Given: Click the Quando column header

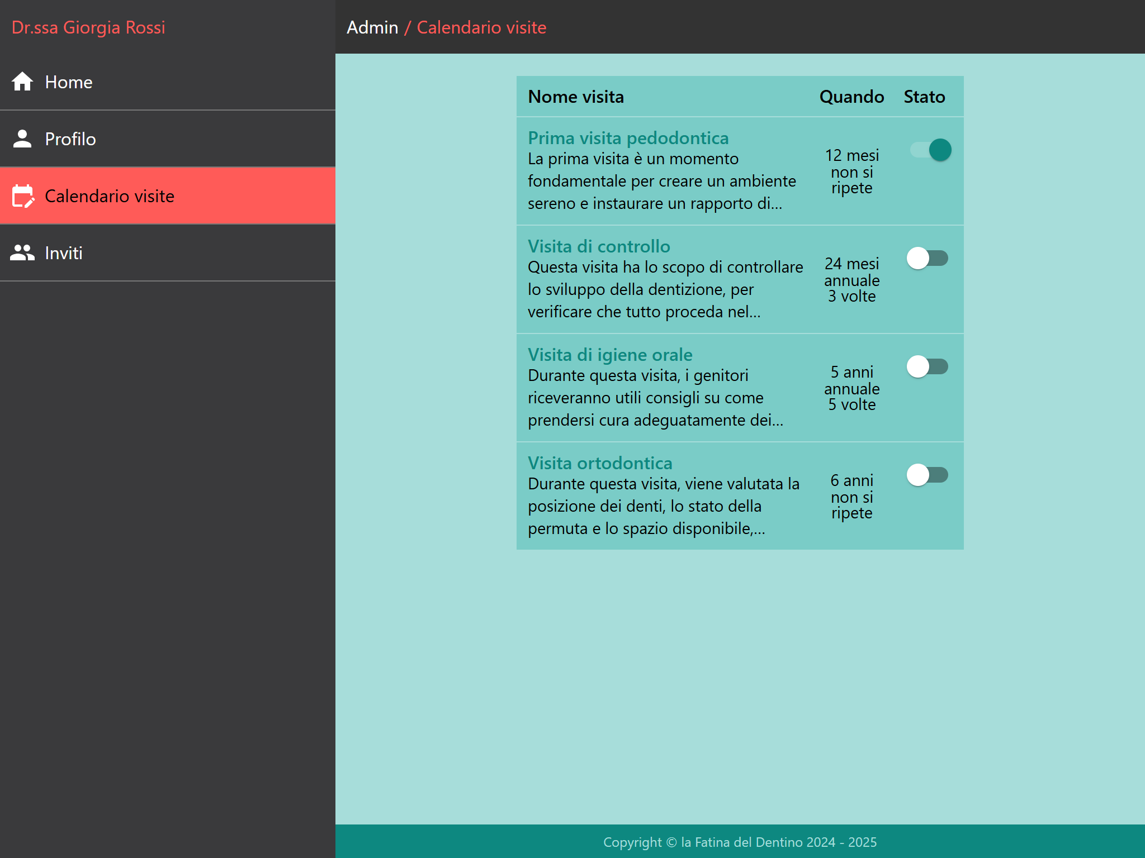Looking at the screenshot, I should point(851,97).
